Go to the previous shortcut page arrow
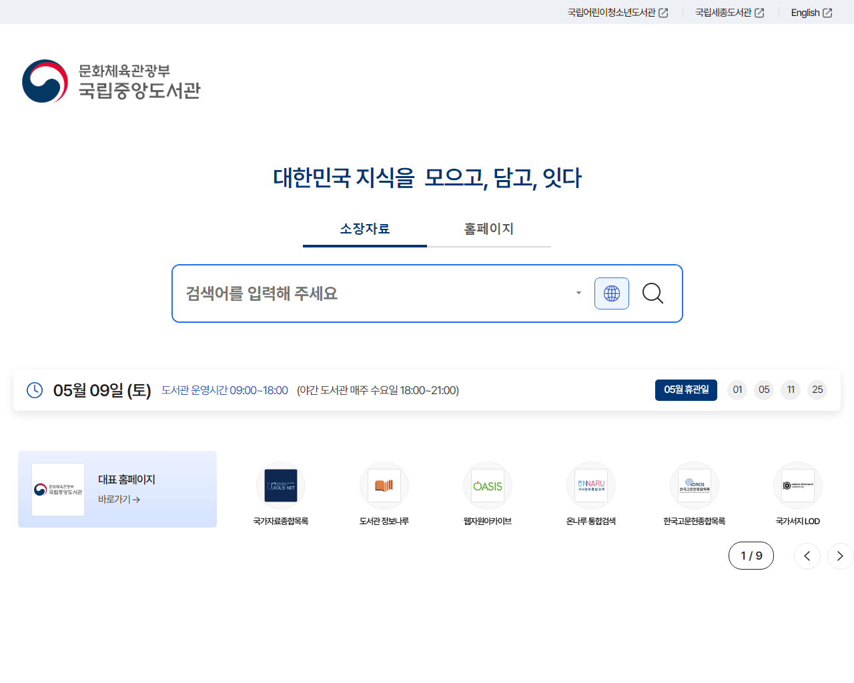854x683 pixels. click(x=807, y=556)
